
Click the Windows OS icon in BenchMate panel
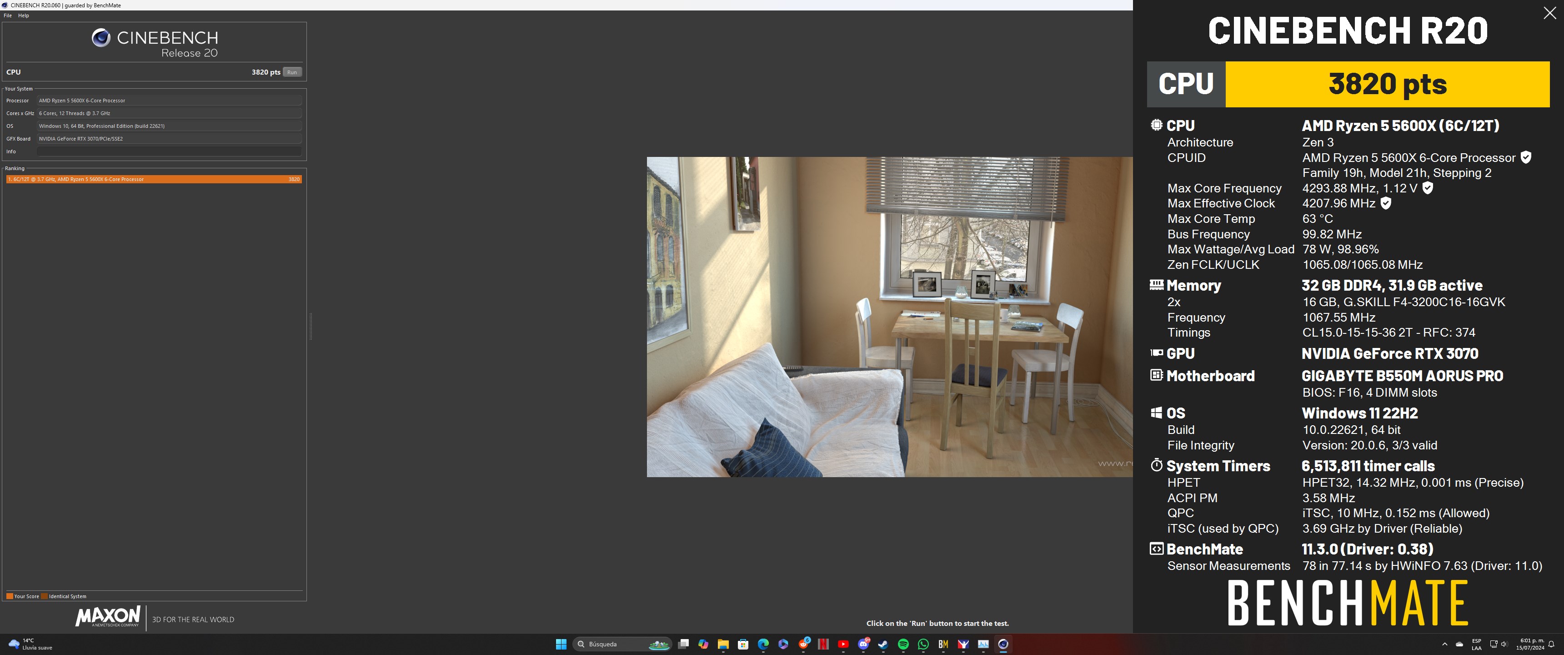tap(1157, 413)
